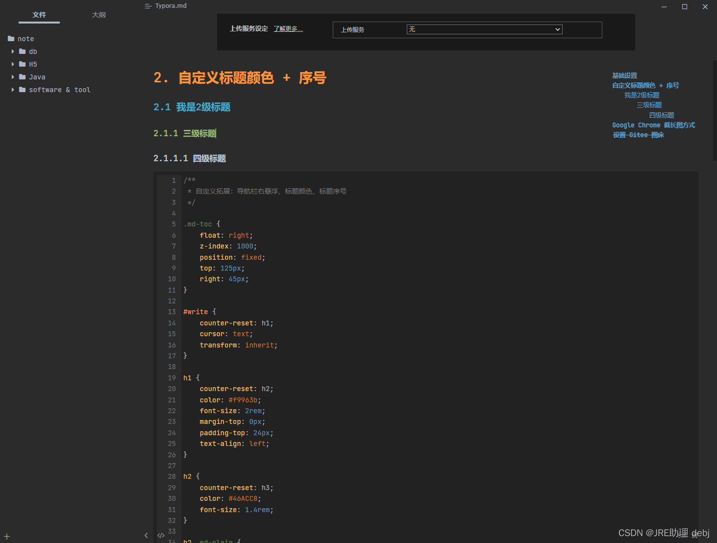Jump to 三级标题 TOC entry

pos(649,105)
